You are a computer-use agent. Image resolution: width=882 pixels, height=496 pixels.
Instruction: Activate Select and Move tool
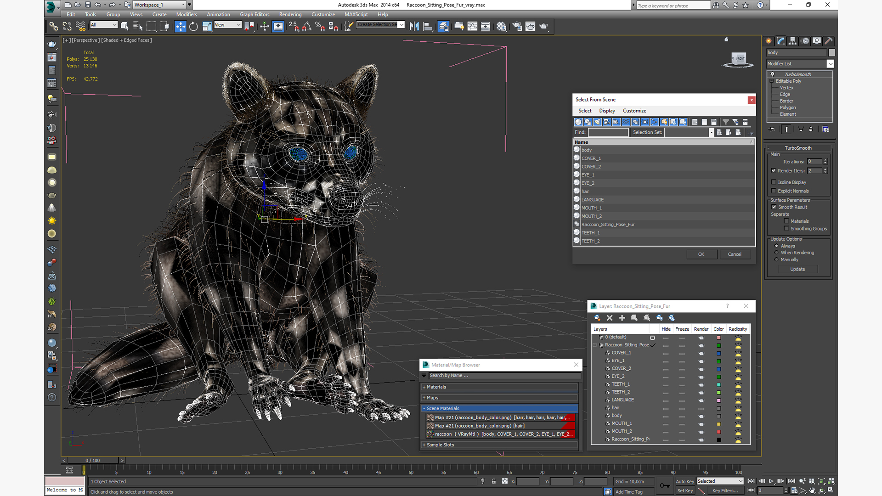pyautogui.click(x=181, y=26)
